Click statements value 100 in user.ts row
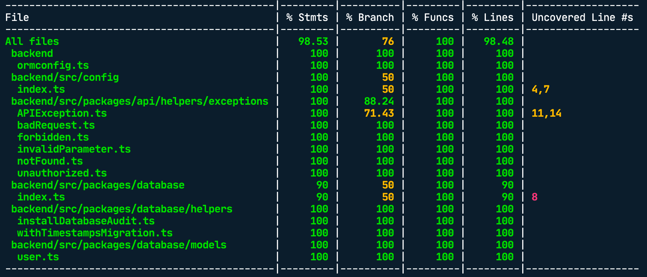Screen dimensions: 647x277 point(319,257)
